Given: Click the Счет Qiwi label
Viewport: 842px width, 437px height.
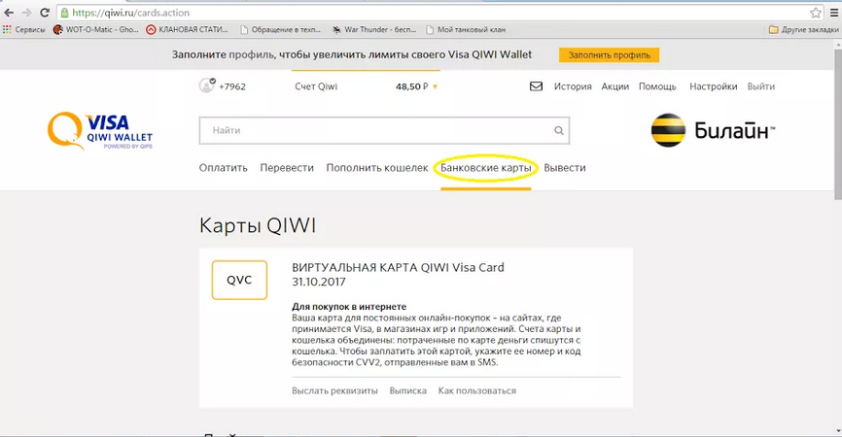Looking at the screenshot, I should point(316,86).
